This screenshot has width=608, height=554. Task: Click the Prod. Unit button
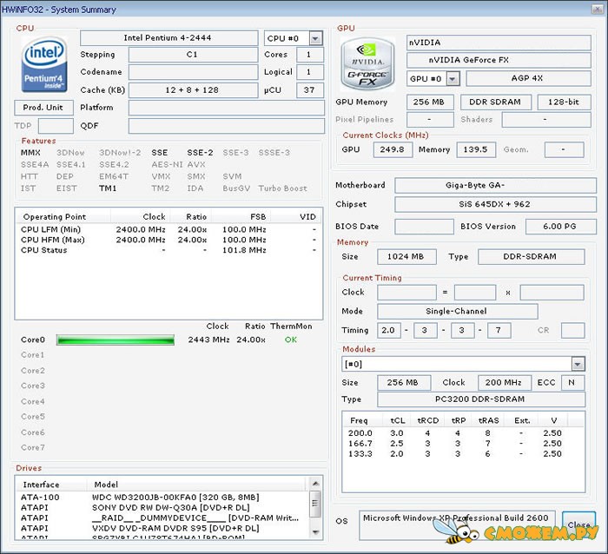[x=43, y=108]
